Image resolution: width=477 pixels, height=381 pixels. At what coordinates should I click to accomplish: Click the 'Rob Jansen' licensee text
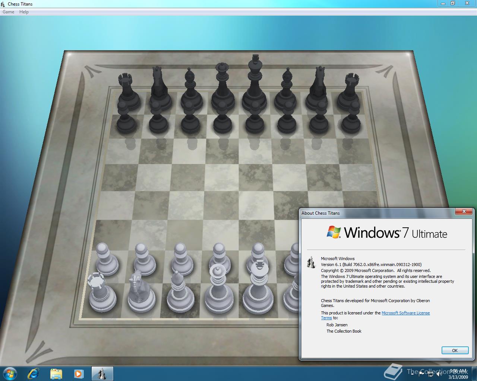[337, 325]
